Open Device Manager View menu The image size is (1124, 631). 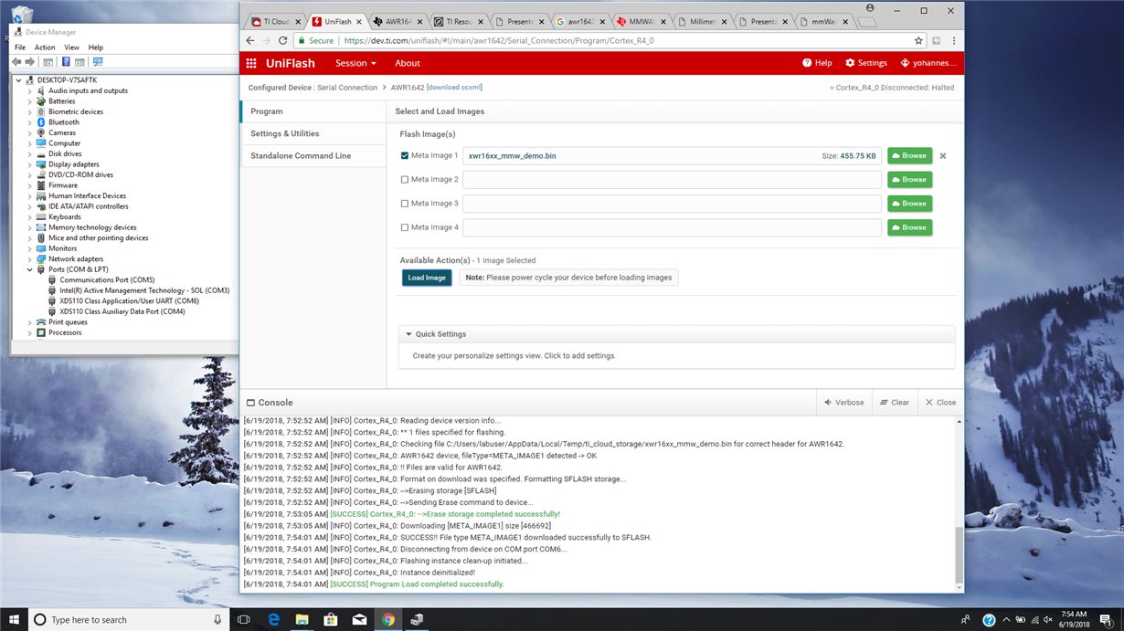point(71,47)
